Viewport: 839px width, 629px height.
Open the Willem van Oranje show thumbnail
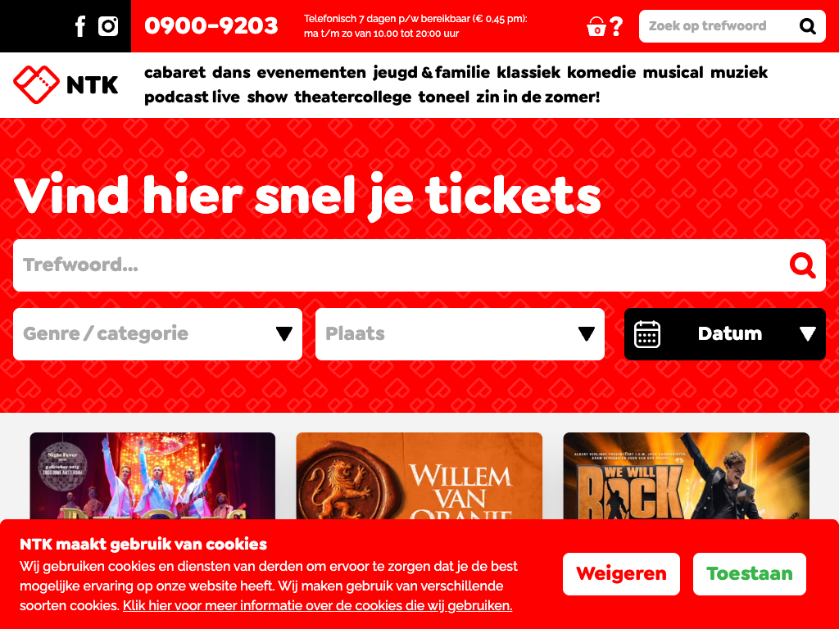click(x=419, y=476)
